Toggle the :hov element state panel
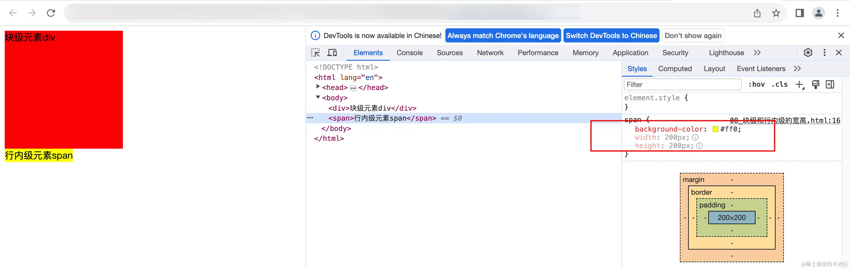The image size is (850, 269). [756, 84]
